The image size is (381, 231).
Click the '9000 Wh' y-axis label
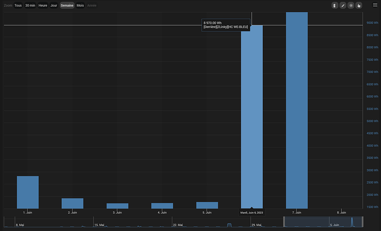[x=372, y=23]
